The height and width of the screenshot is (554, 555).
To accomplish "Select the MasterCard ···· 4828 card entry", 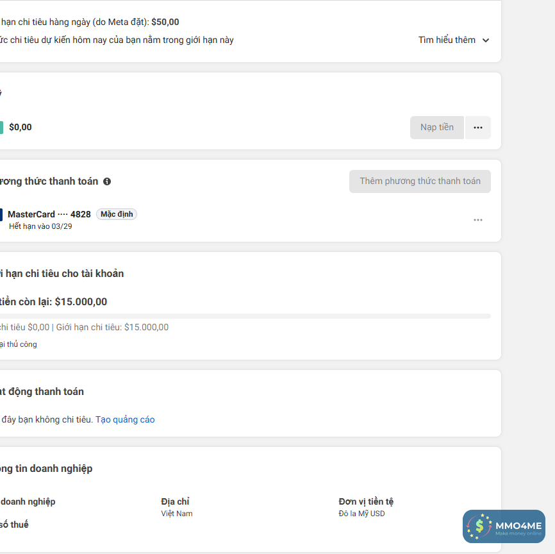I will click(49, 214).
